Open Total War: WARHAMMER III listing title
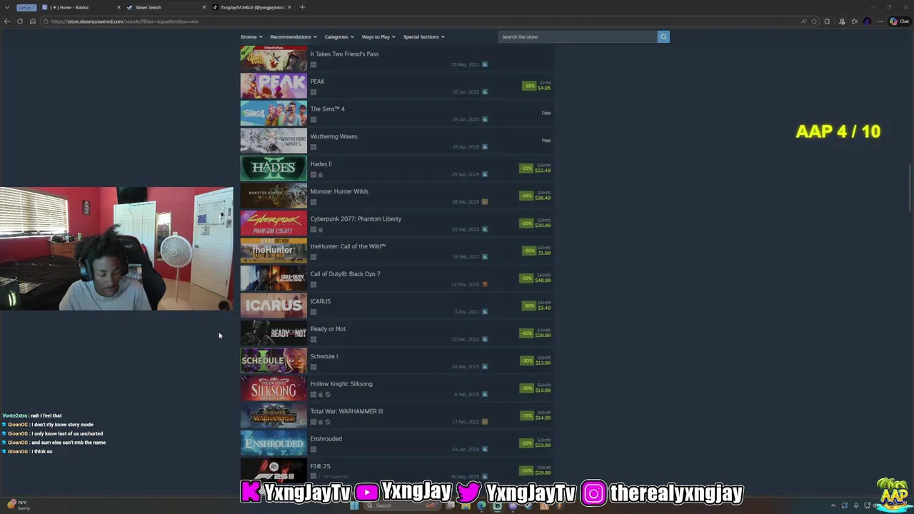914x514 pixels. point(346,411)
